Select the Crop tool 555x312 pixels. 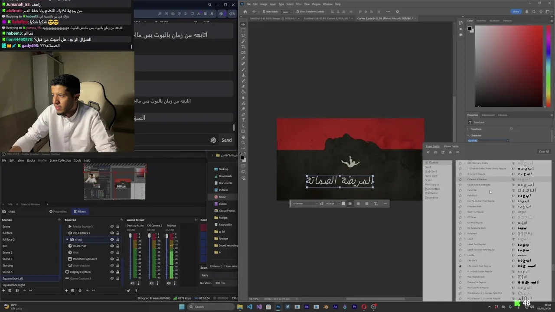coord(243,47)
